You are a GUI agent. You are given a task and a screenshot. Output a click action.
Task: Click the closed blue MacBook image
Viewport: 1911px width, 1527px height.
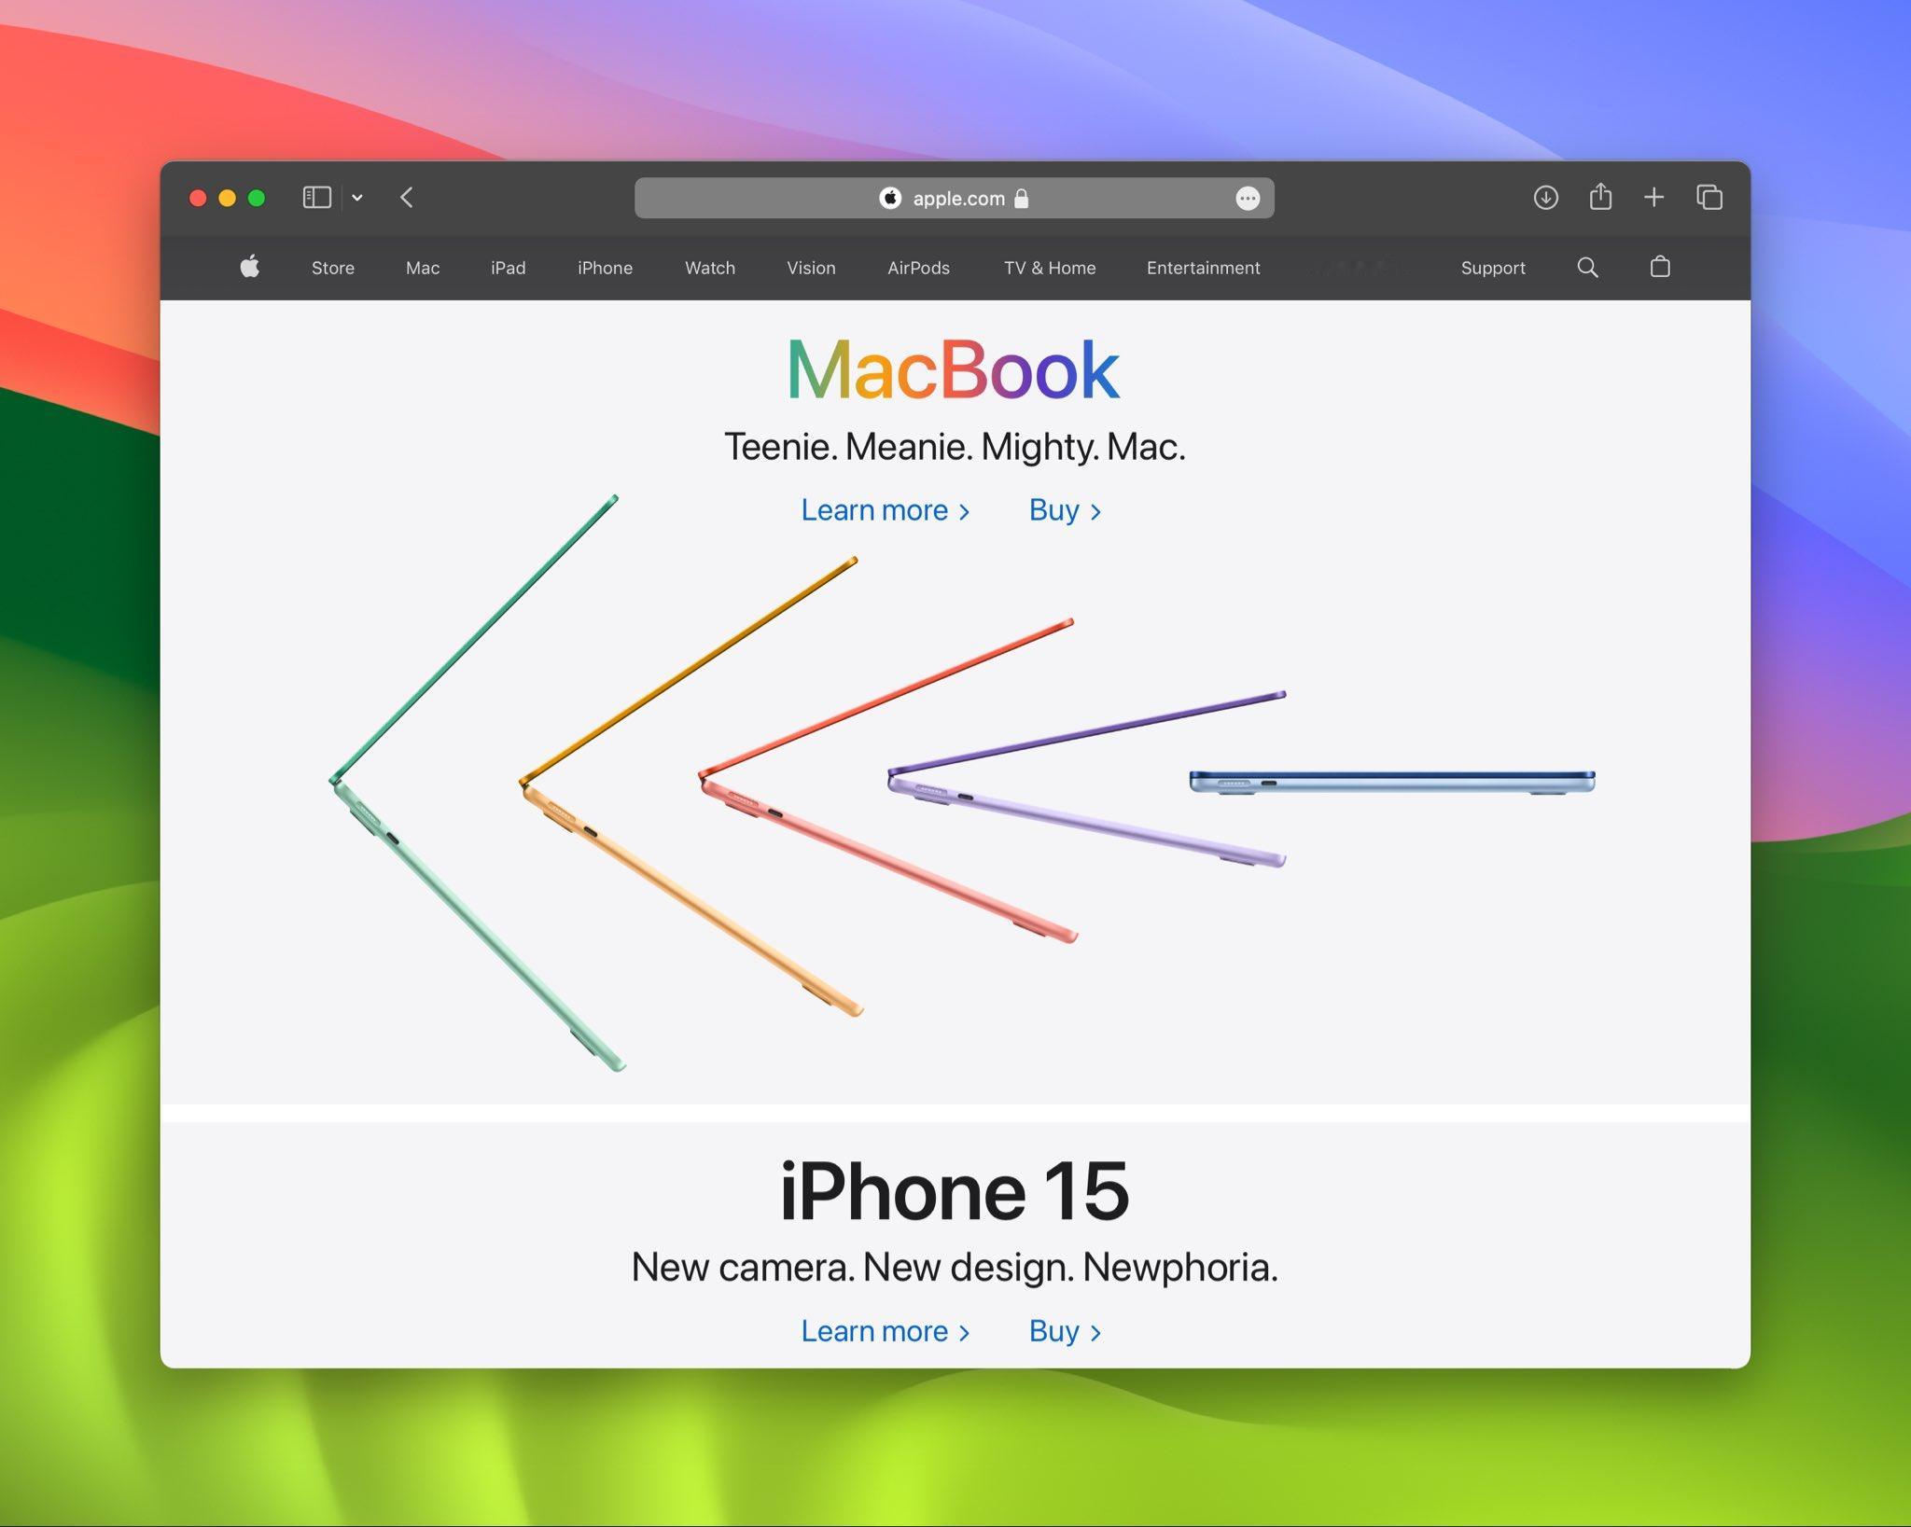point(1392,782)
